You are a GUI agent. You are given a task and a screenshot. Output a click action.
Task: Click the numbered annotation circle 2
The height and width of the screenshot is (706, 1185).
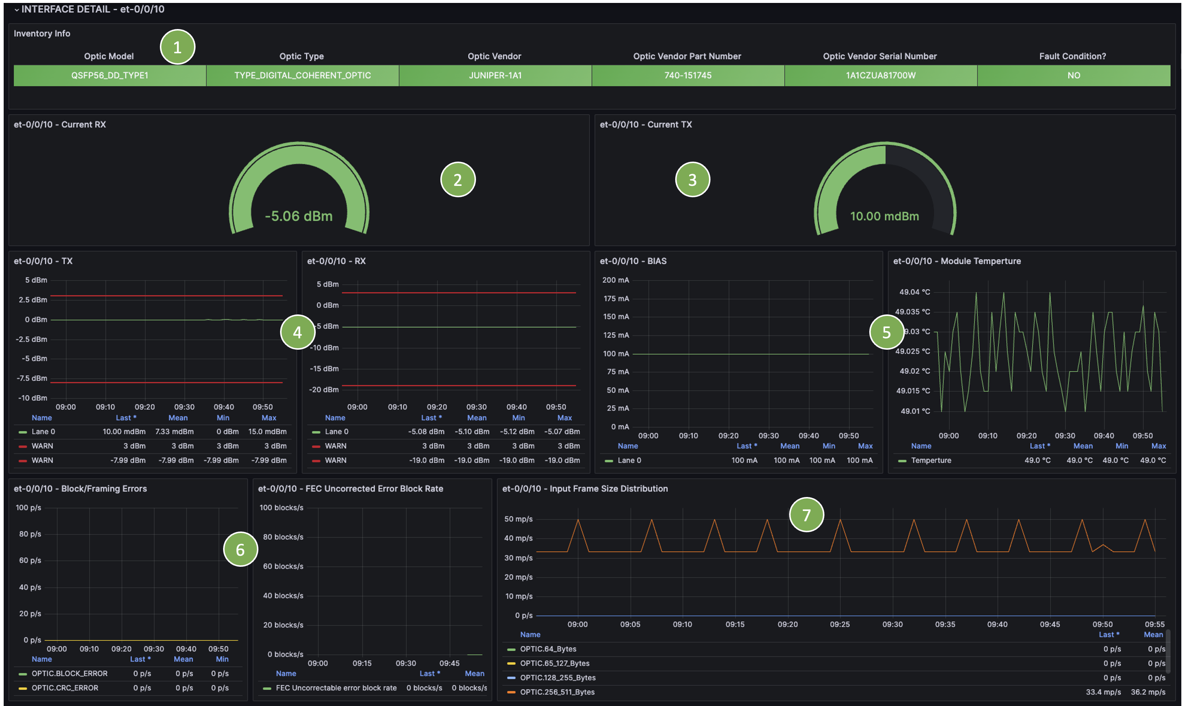pos(458,180)
